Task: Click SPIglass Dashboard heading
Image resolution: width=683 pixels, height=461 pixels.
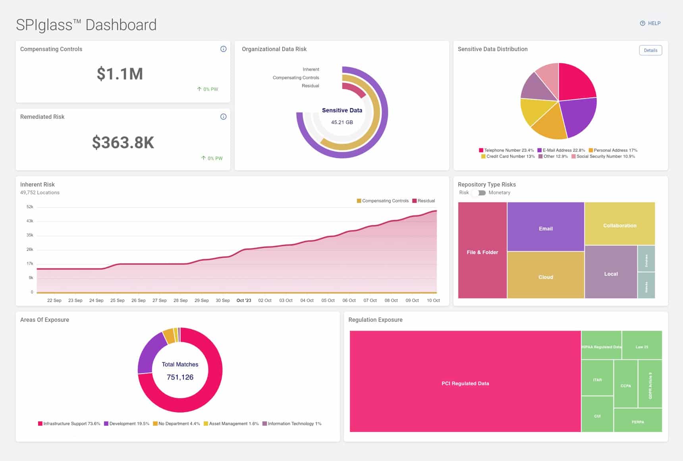Action: click(x=86, y=25)
